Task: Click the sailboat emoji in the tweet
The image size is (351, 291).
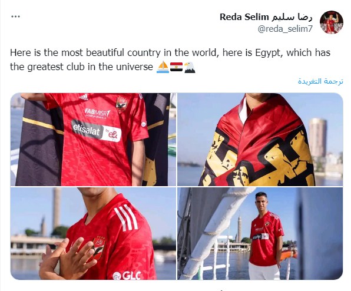Action: coord(163,67)
